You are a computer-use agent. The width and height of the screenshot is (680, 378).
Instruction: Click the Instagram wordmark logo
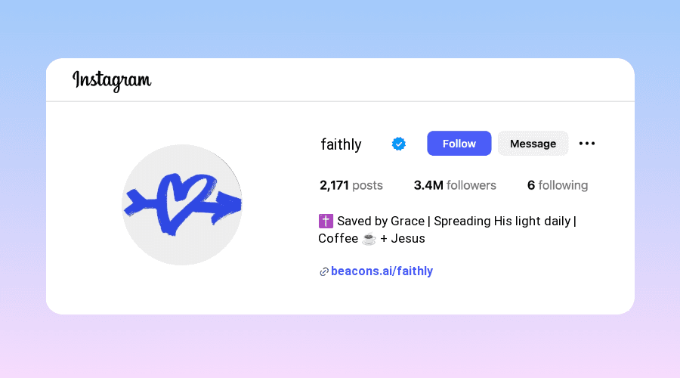point(112,80)
